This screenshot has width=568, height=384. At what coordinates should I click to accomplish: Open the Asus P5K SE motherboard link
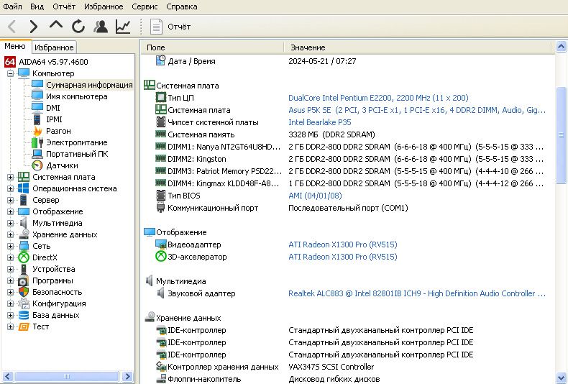click(x=417, y=110)
